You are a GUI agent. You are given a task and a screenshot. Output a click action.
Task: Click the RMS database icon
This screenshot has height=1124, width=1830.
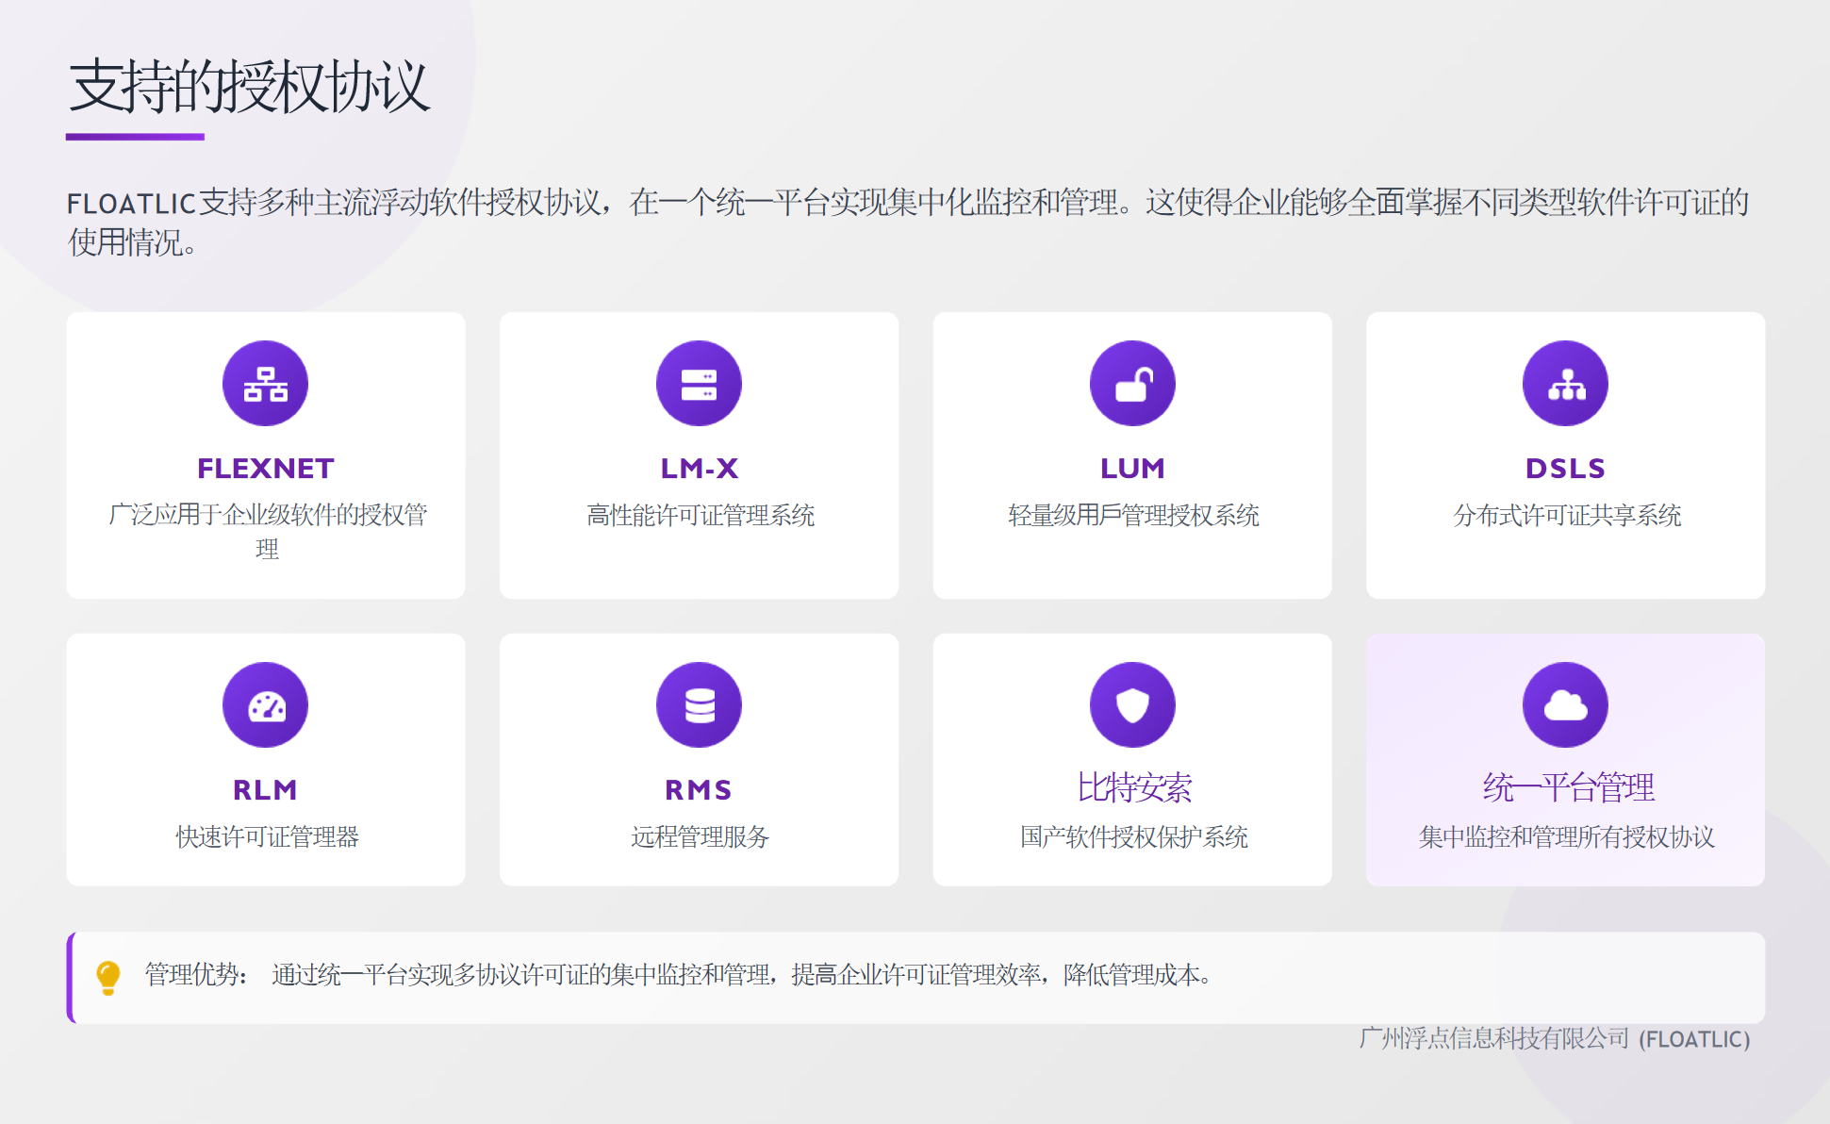699,705
